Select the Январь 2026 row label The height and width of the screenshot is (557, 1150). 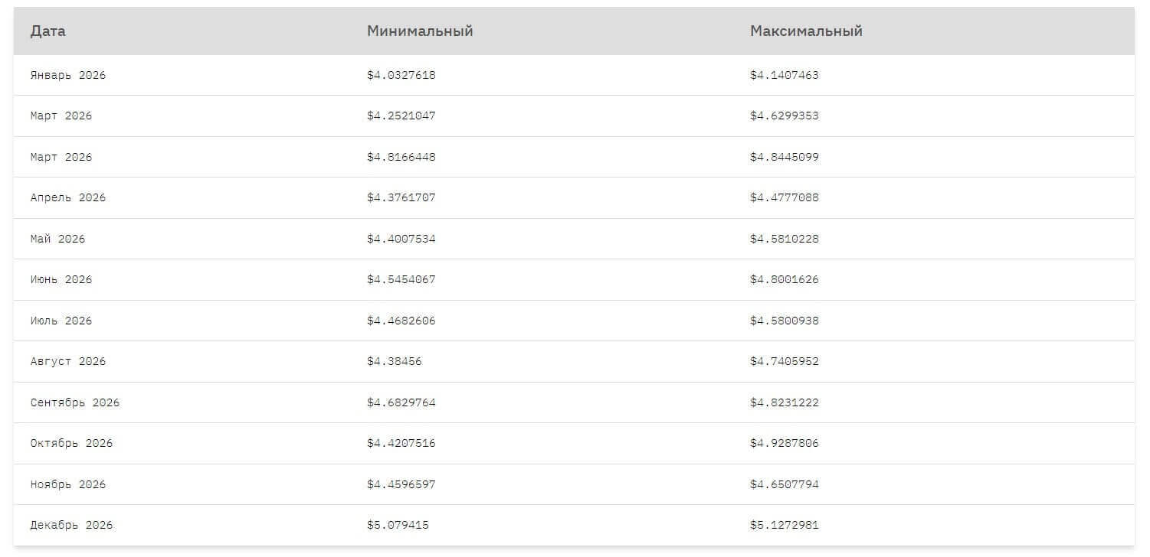(x=68, y=75)
